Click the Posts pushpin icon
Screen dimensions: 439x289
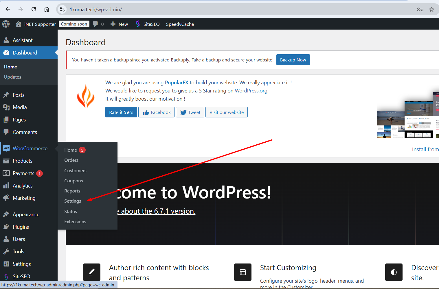pyautogui.click(x=6, y=95)
